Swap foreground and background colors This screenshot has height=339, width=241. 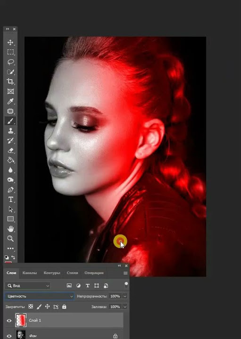(13, 257)
